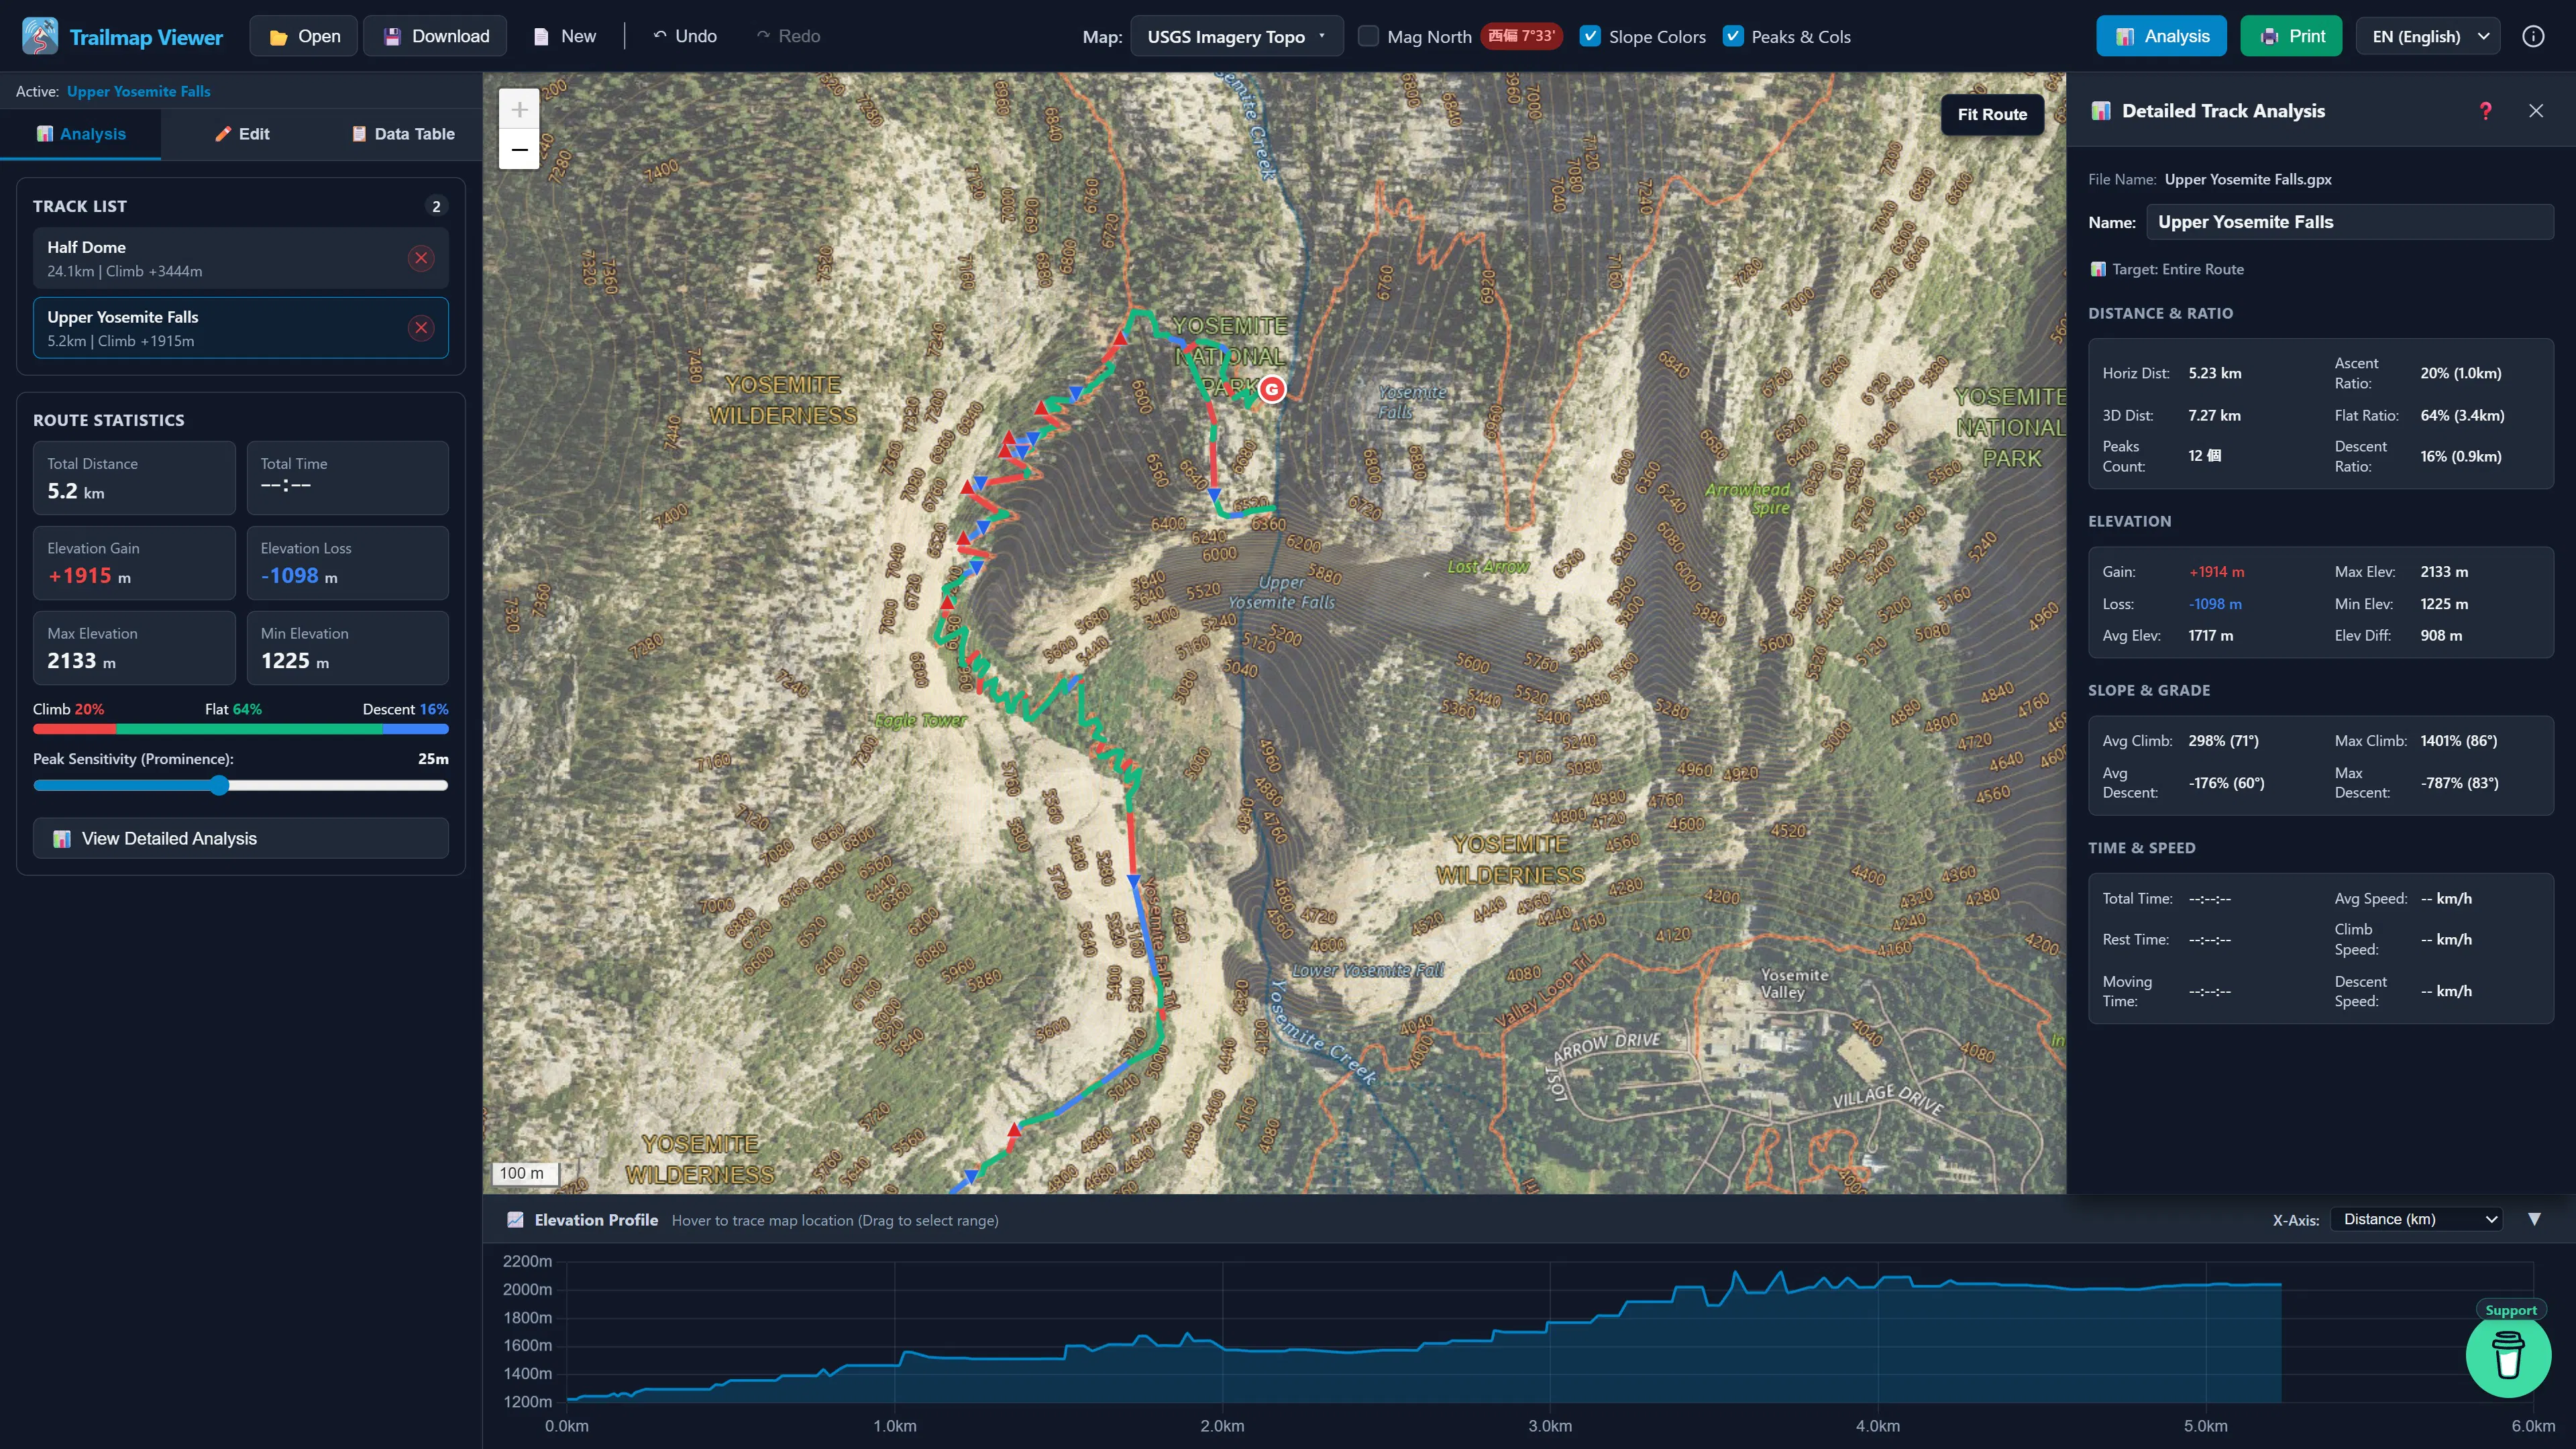Click the Detailed Track Analysis chart icon

(x=2101, y=111)
